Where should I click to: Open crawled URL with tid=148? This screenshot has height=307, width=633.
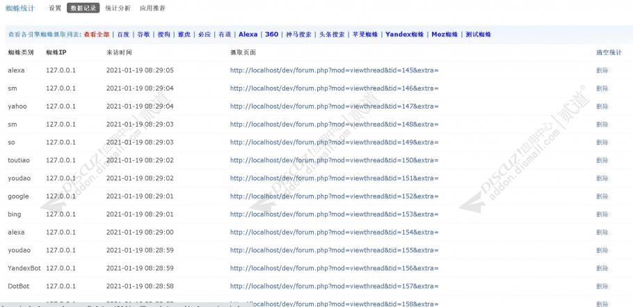point(335,124)
